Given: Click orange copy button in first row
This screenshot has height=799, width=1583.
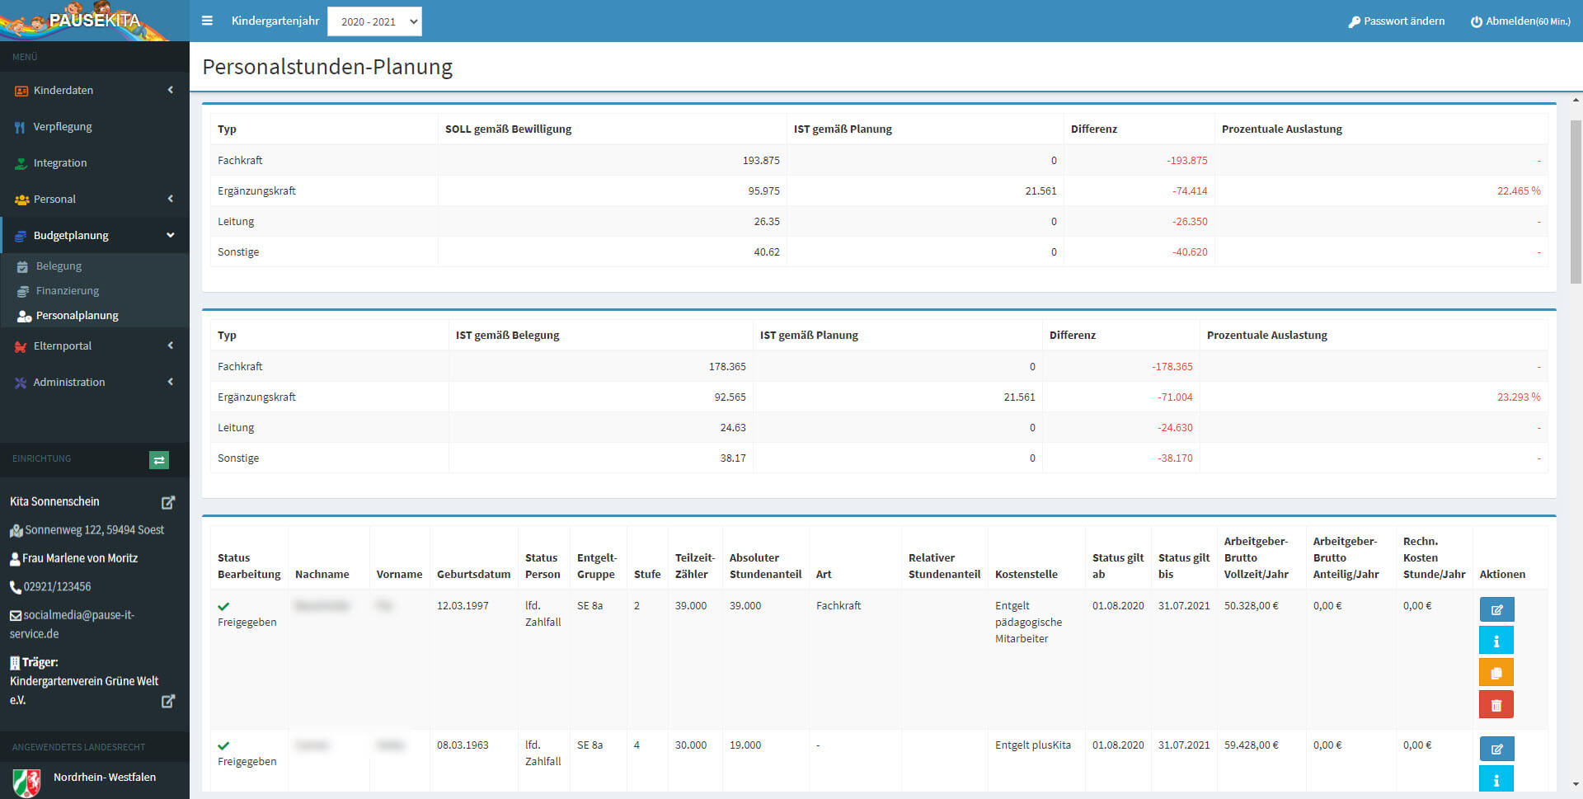Looking at the screenshot, I should [x=1496, y=673].
